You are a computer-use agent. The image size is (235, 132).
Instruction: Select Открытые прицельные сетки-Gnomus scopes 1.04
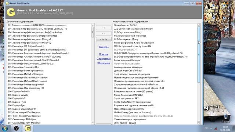point(139,81)
